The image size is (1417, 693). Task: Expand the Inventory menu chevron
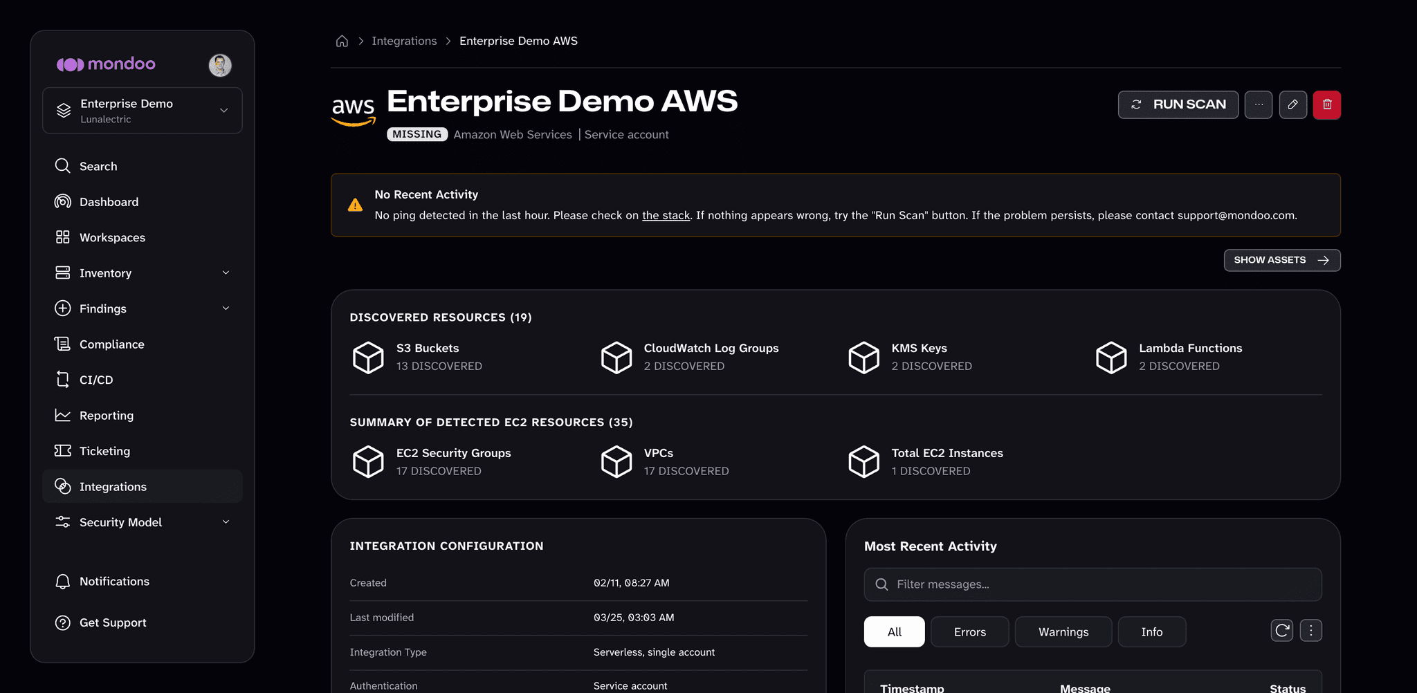coord(226,272)
